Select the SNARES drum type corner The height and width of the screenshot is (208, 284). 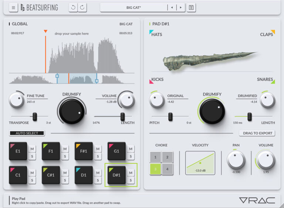(x=266, y=80)
